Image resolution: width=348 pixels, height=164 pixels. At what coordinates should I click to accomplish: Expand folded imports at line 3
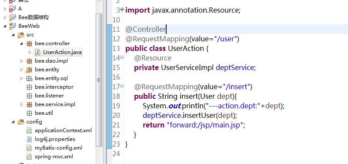[x=122, y=10]
